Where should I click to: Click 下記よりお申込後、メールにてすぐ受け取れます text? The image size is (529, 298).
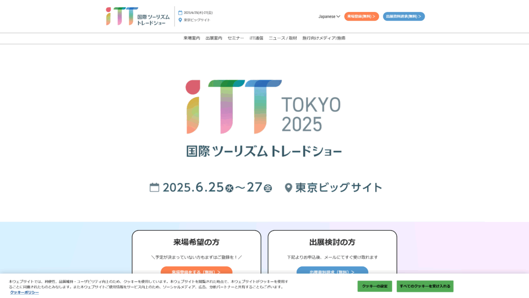tap(332, 257)
